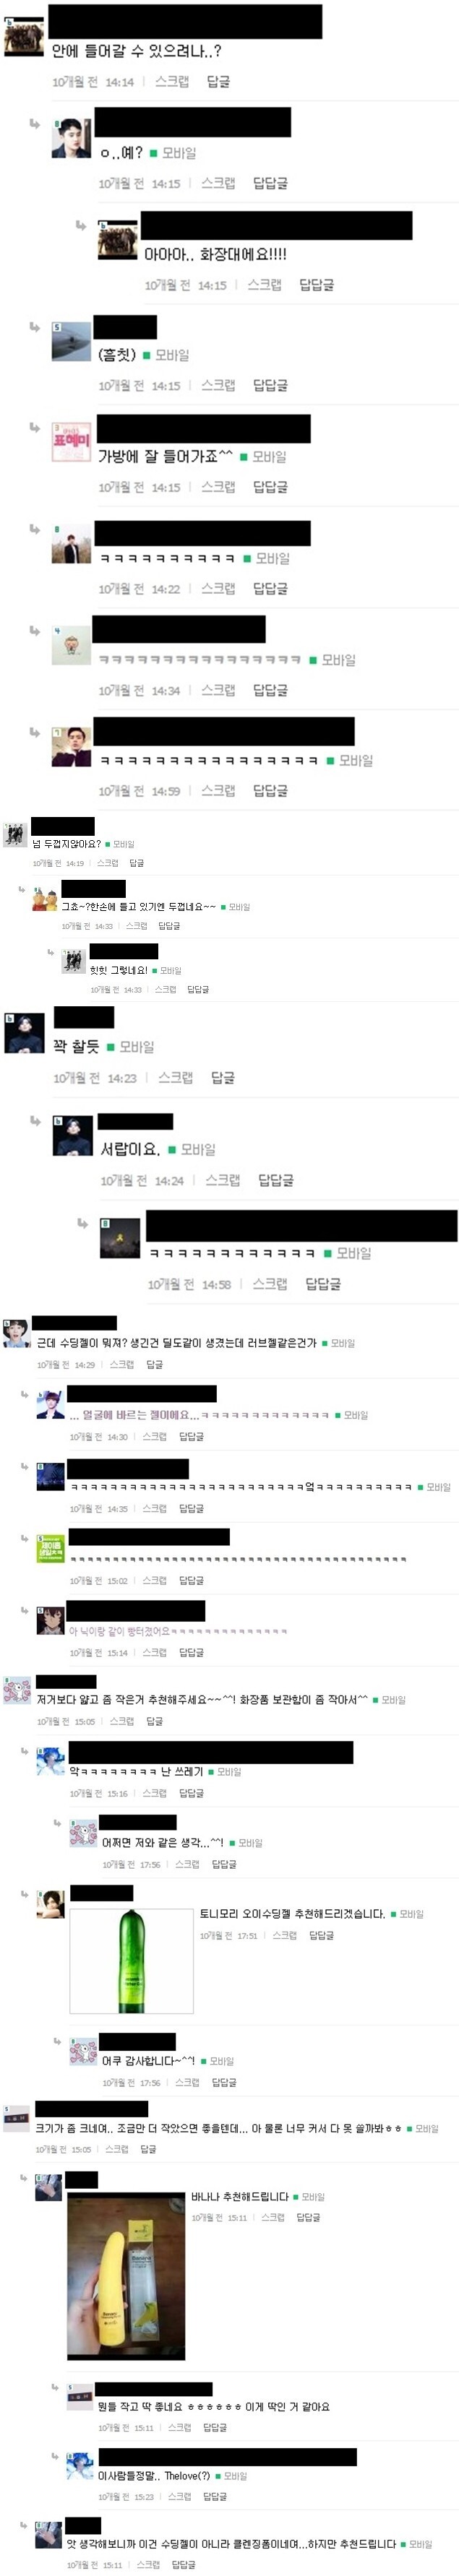Click 답답글 next to "바나나 추천해드립니다"
459x2576 pixels.
pos(308,2218)
